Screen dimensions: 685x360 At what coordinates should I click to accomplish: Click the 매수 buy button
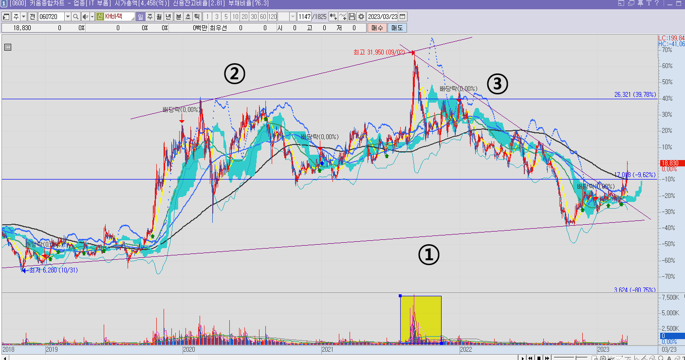coord(377,28)
